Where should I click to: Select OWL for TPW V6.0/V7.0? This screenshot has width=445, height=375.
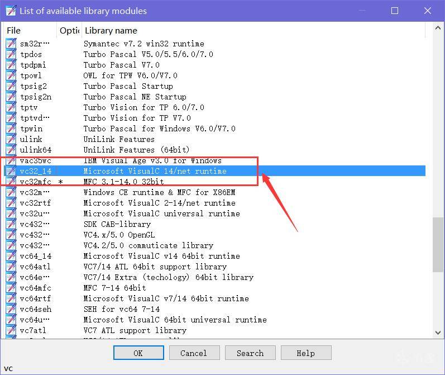coord(130,75)
